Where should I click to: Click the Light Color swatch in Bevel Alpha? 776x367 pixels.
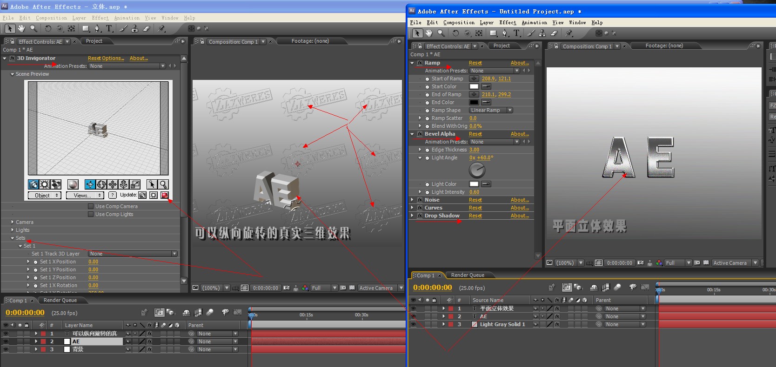tap(474, 184)
